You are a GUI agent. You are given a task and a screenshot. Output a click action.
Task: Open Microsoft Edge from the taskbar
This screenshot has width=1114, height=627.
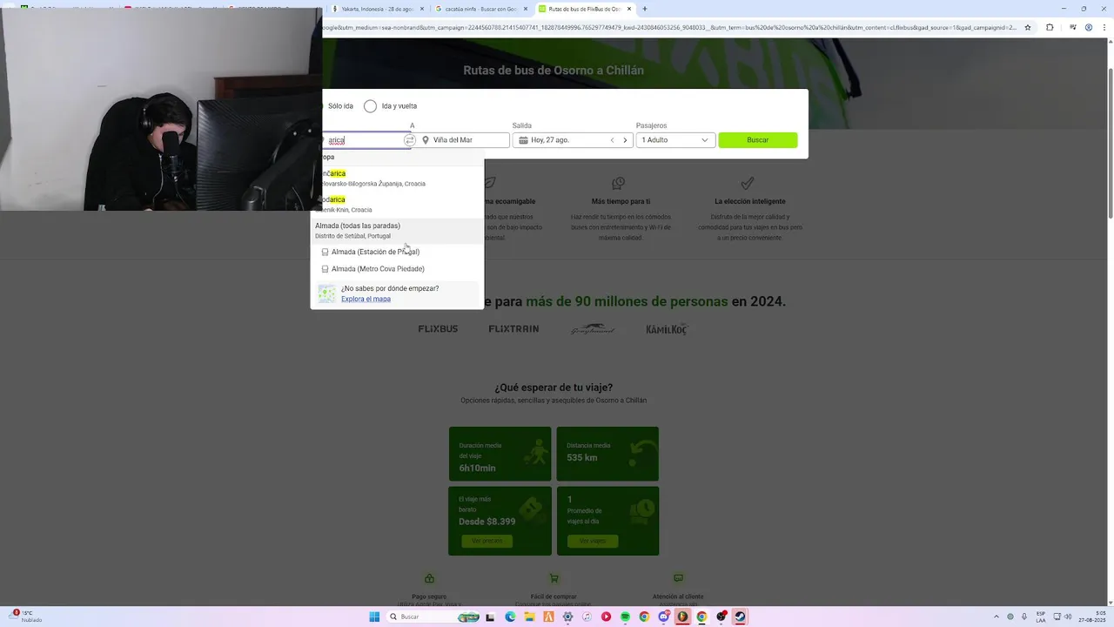(x=510, y=617)
